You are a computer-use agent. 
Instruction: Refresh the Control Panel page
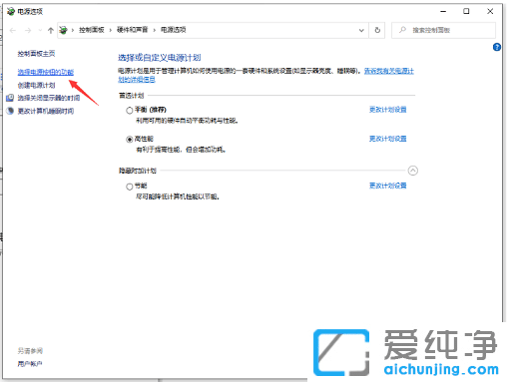[377, 30]
